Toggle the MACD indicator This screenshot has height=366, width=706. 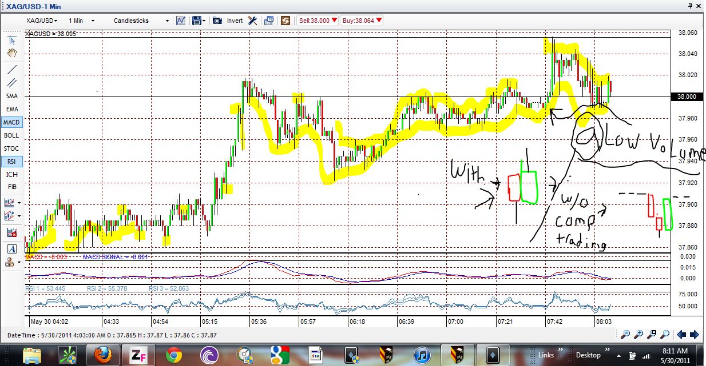click(x=11, y=122)
